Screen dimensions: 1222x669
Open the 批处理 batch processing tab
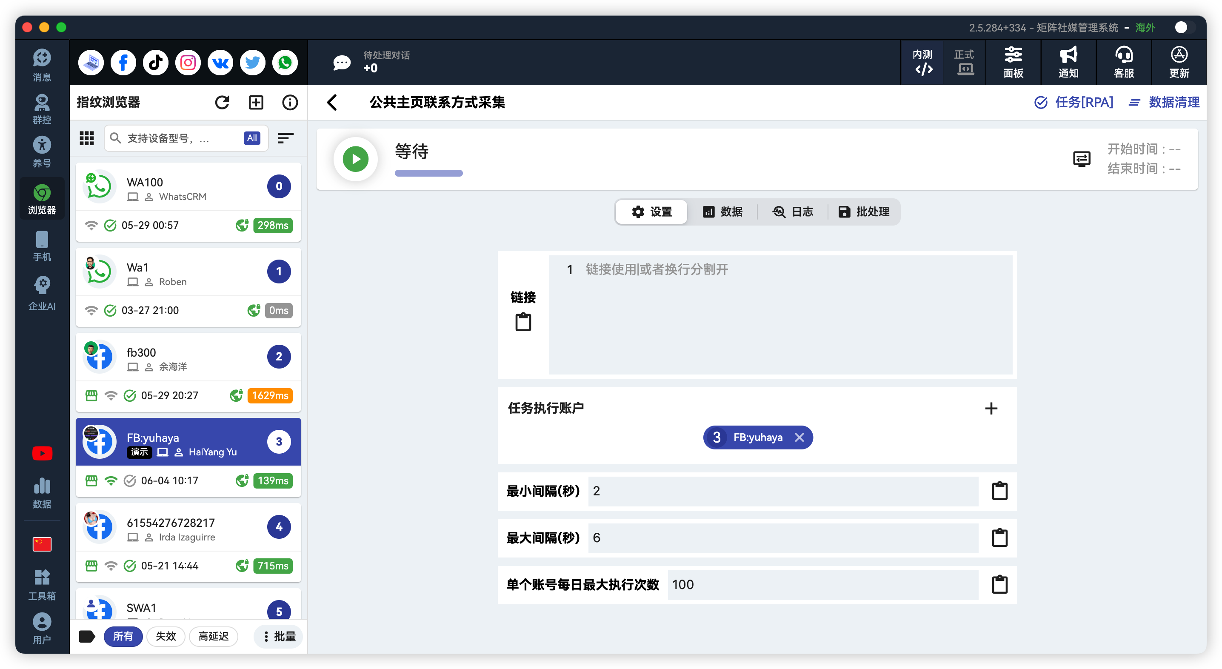tap(864, 212)
